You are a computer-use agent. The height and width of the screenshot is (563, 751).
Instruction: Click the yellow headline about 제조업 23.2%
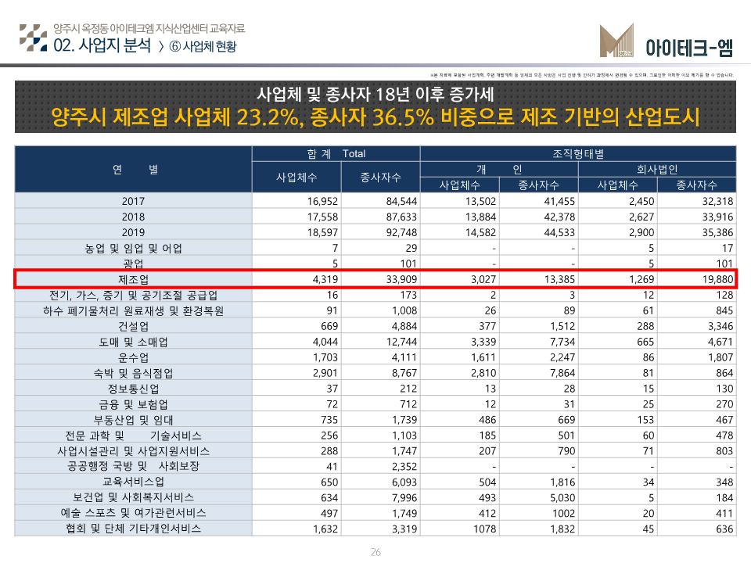tap(375, 117)
